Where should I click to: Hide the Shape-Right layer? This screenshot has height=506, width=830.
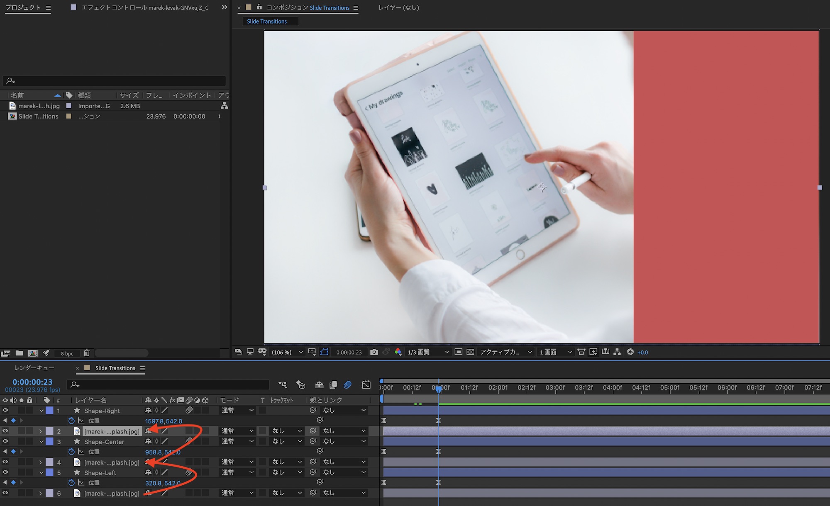[x=5, y=410]
